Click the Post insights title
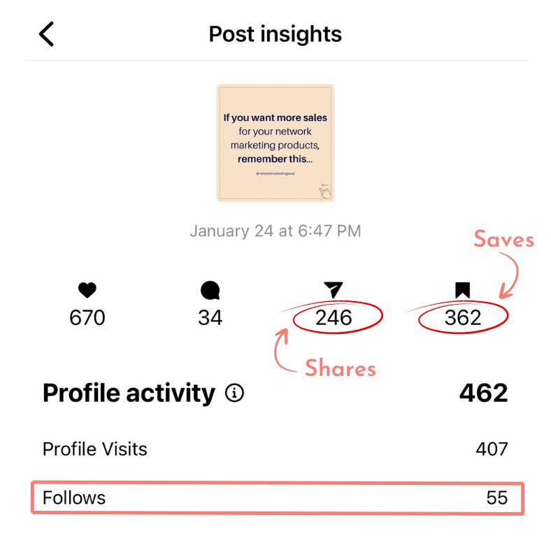 275,34
